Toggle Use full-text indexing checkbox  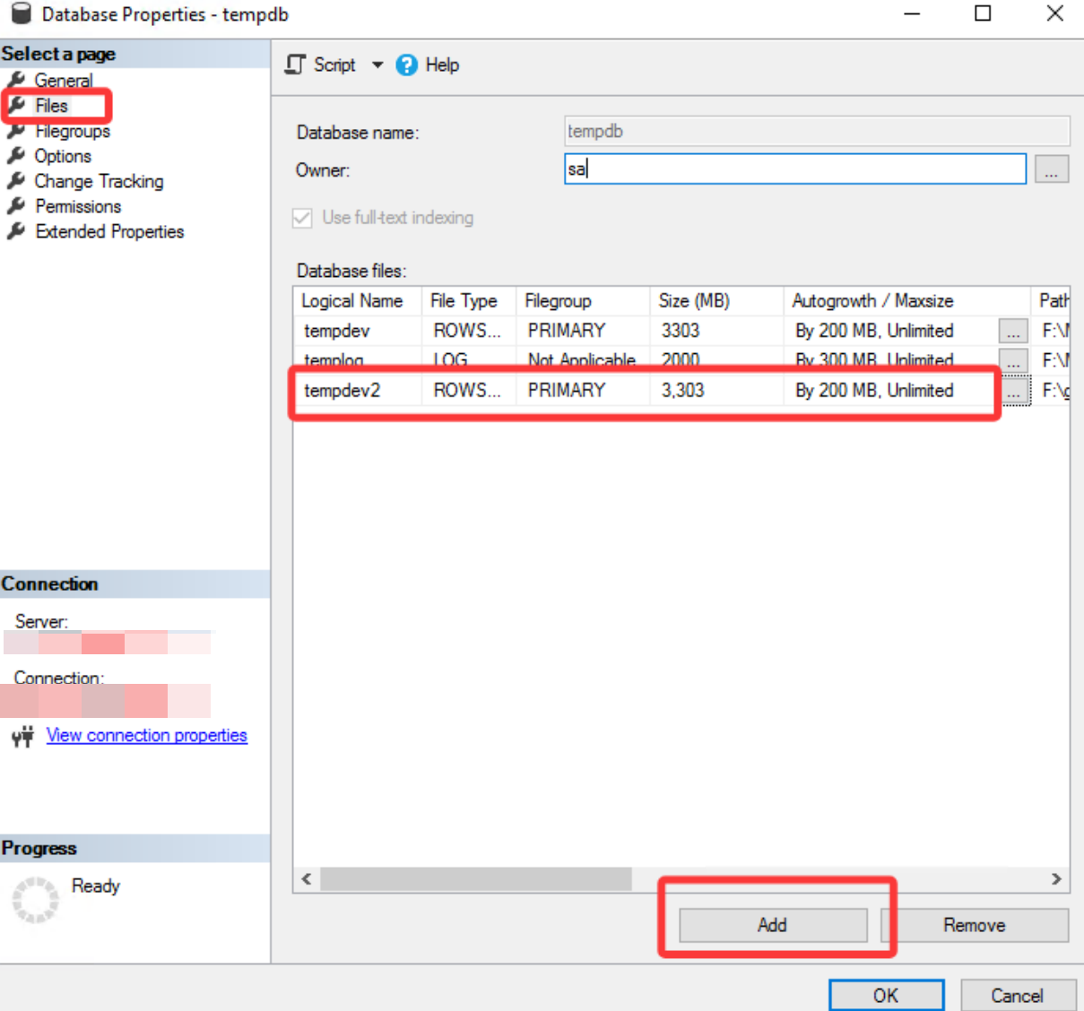(302, 218)
